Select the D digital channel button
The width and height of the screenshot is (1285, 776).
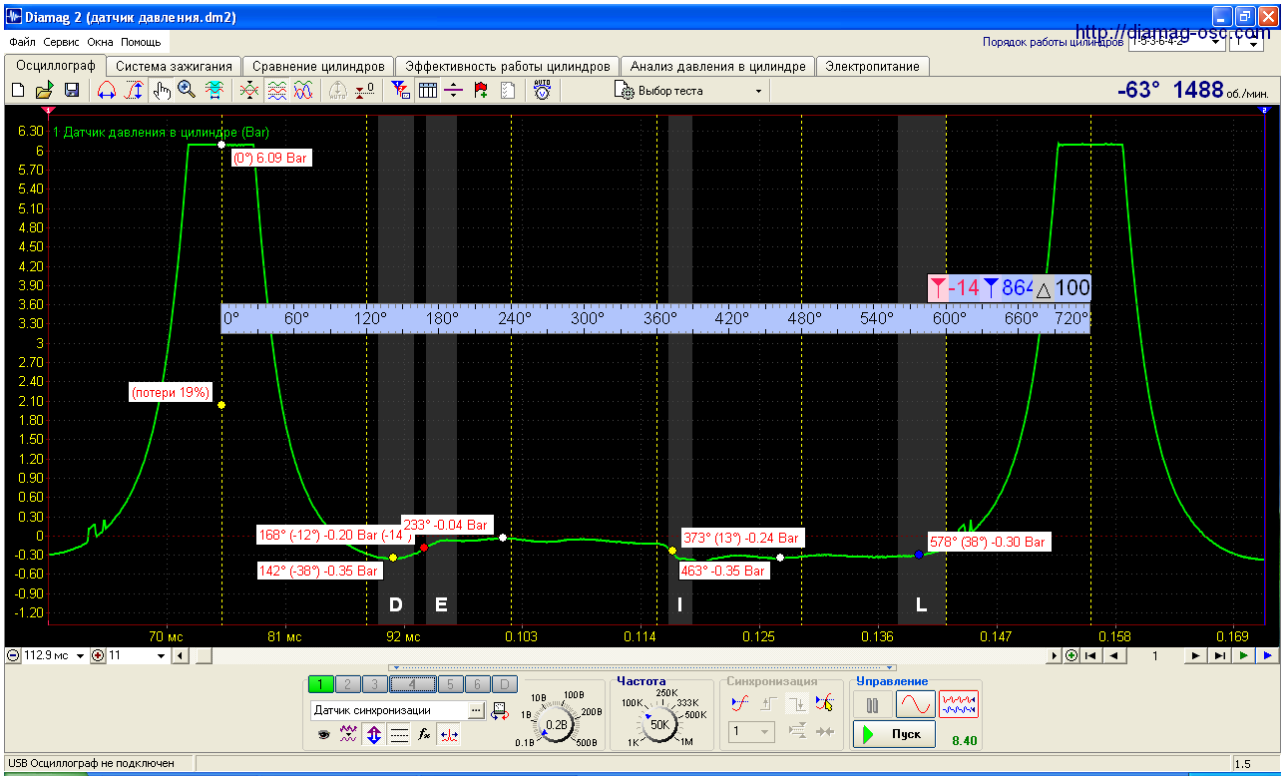(505, 684)
